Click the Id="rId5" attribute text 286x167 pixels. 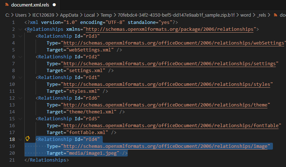(x=87, y=119)
